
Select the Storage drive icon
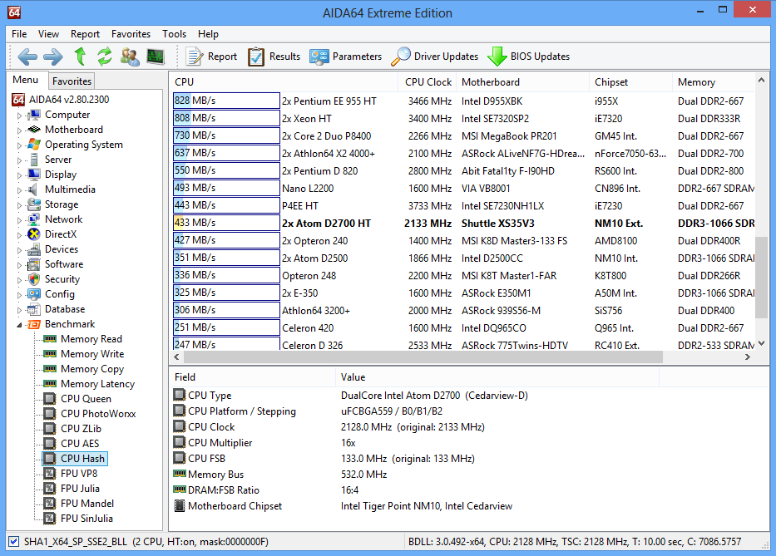tap(34, 204)
